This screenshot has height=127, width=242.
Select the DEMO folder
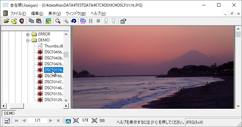coord(44,40)
